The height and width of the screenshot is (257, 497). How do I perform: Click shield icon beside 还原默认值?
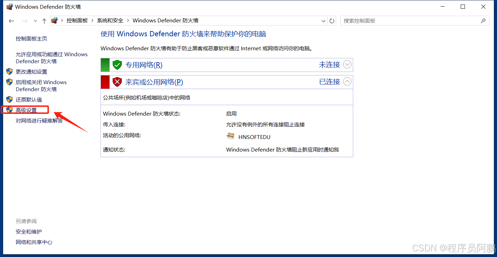click(9, 100)
